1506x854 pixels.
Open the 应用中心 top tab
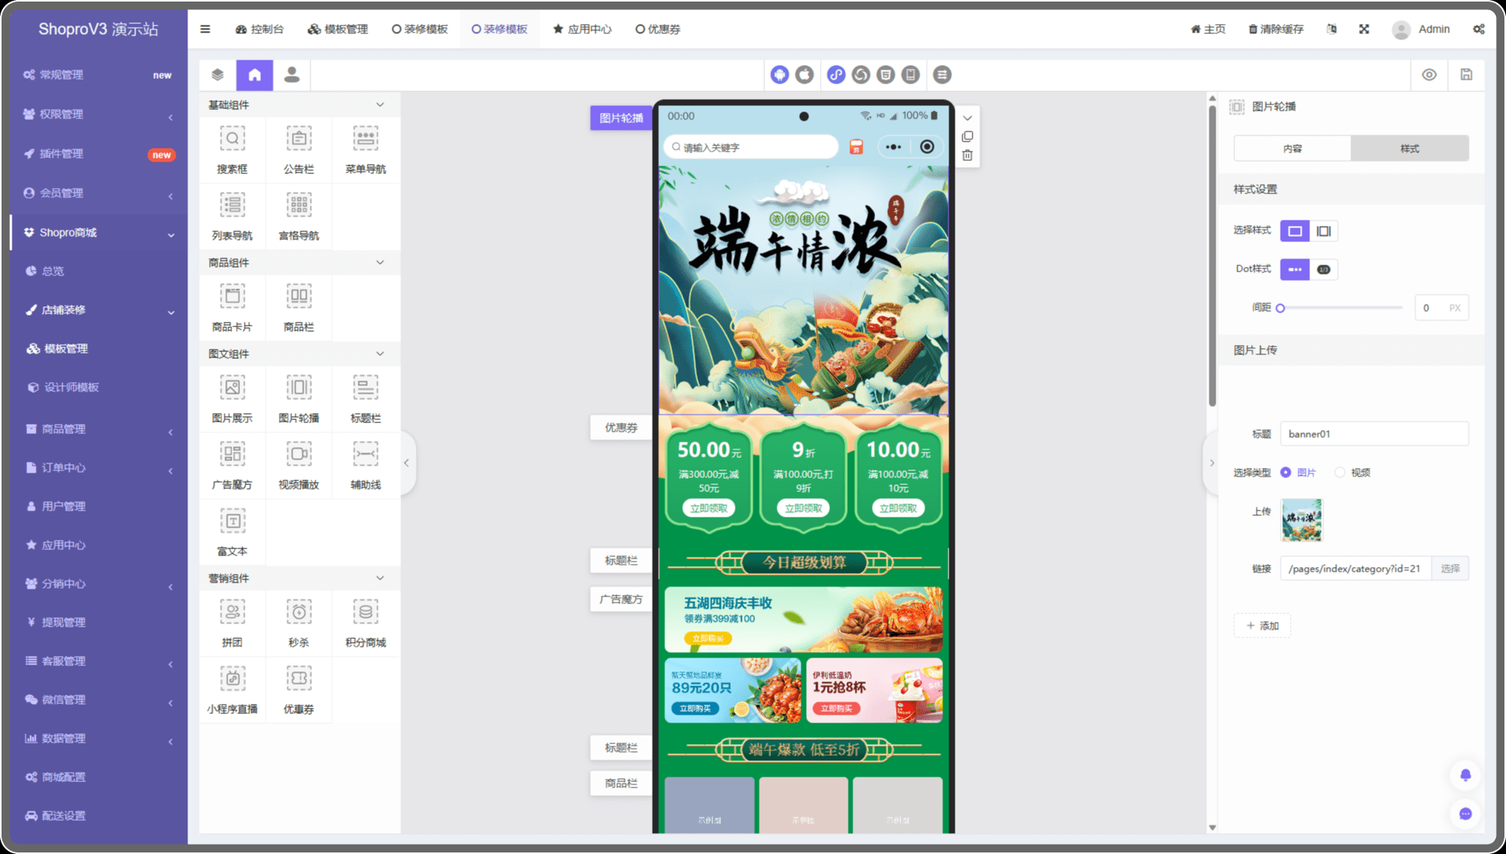581,29
